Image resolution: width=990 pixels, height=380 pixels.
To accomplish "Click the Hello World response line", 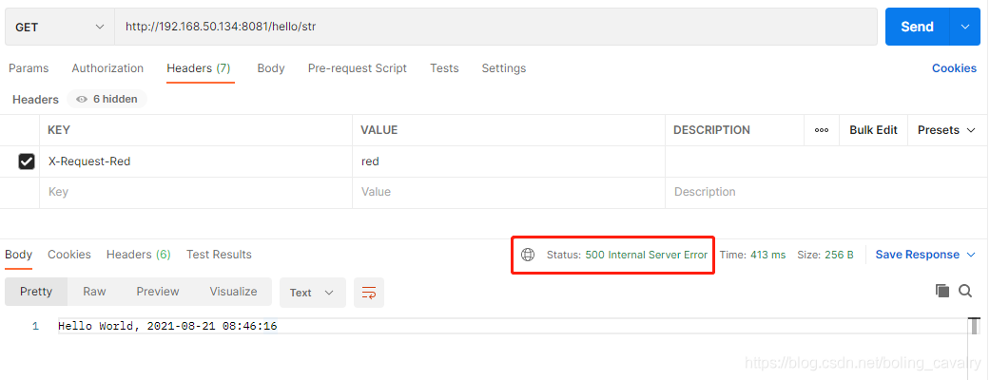I will coord(167,327).
